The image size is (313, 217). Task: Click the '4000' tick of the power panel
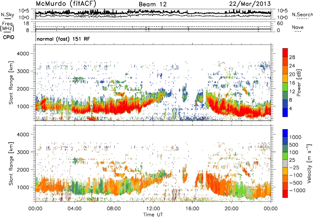point(23,54)
